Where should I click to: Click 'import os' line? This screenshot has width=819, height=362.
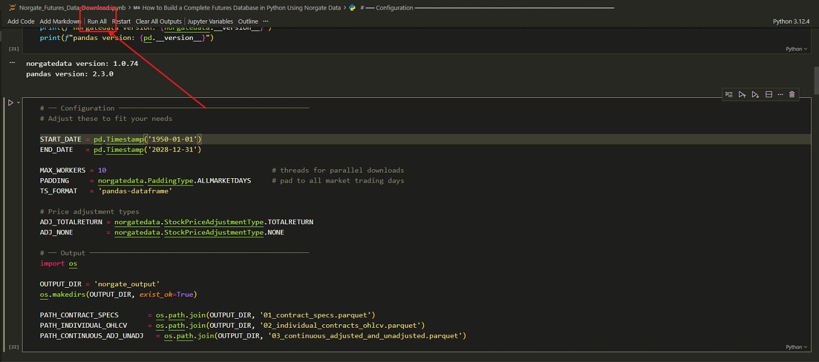[x=58, y=263]
